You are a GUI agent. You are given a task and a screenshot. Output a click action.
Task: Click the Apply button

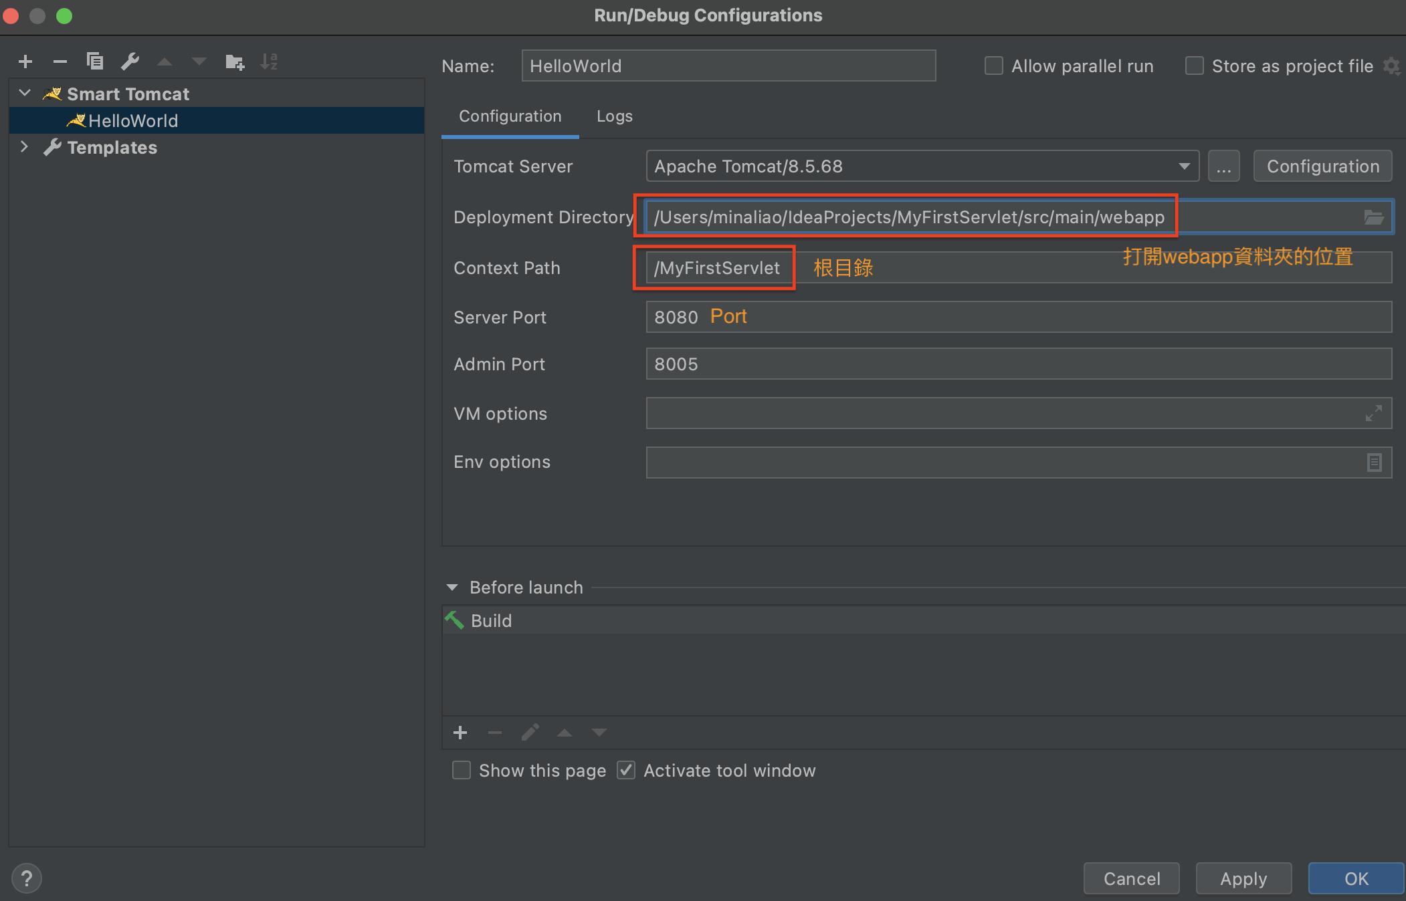pos(1243,878)
